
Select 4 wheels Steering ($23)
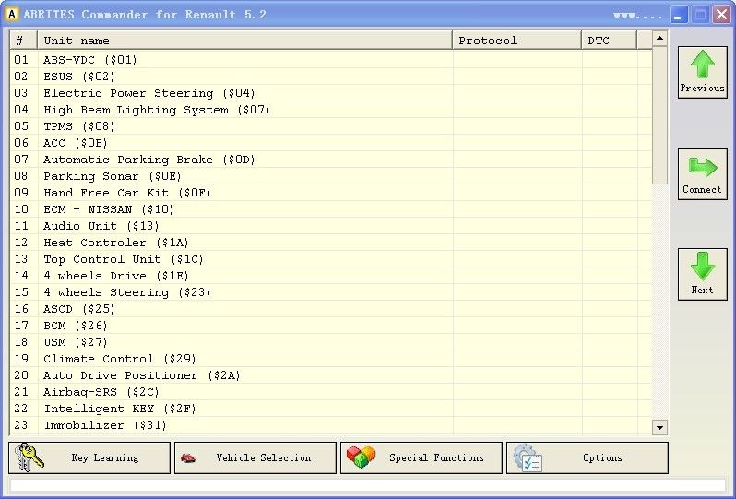[x=330, y=292]
